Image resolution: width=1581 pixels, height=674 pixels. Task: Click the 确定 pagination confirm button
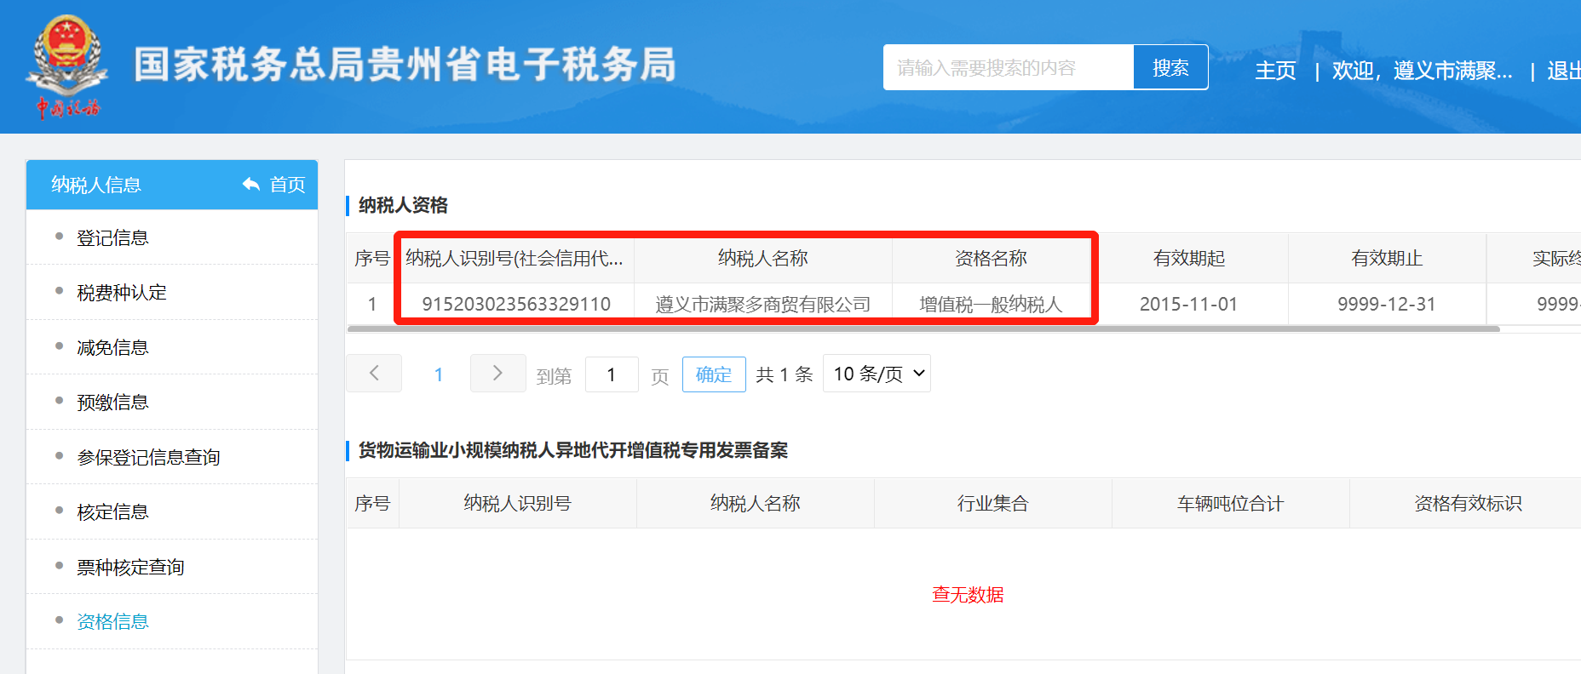point(714,374)
